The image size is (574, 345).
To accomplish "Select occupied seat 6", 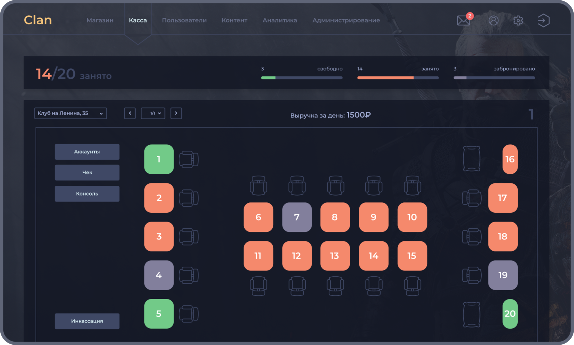I will coord(258,217).
